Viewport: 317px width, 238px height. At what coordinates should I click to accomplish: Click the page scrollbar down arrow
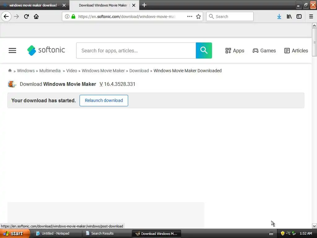coord(314,226)
